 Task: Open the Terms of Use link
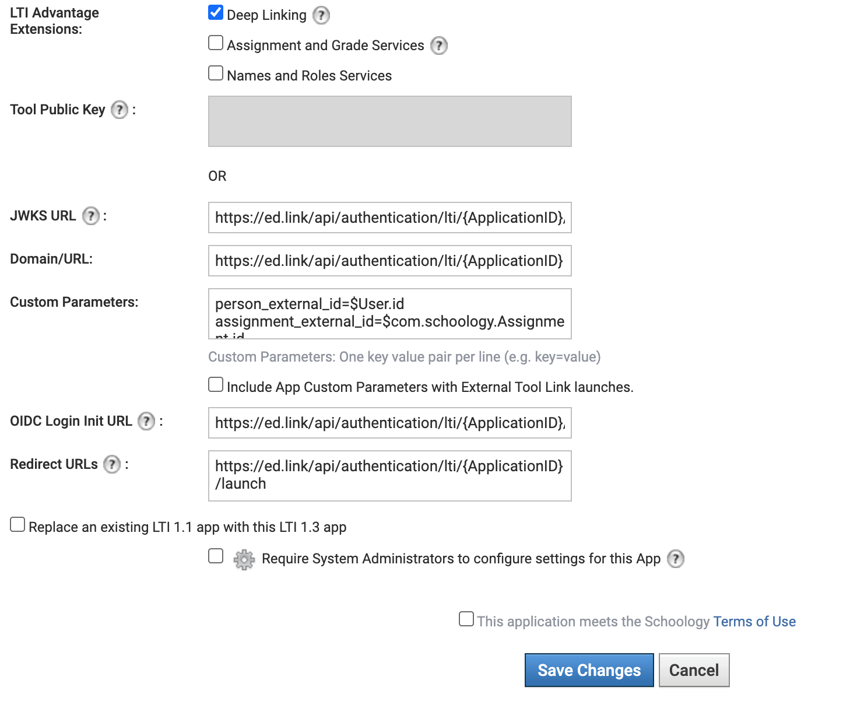[x=754, y=621]
